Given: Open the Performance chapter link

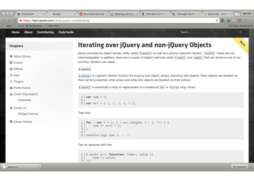Looking at the screenshot, I should click(22, 88).
